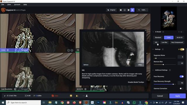
Task: Click the crop/image size icon in bottom bar
Action: pos(8,96)
